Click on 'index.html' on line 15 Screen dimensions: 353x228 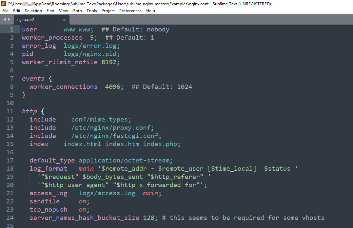coord(82,144)
